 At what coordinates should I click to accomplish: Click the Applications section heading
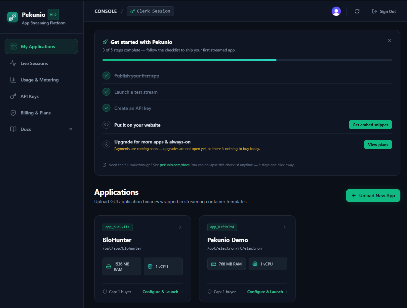(x=116, y=192)
